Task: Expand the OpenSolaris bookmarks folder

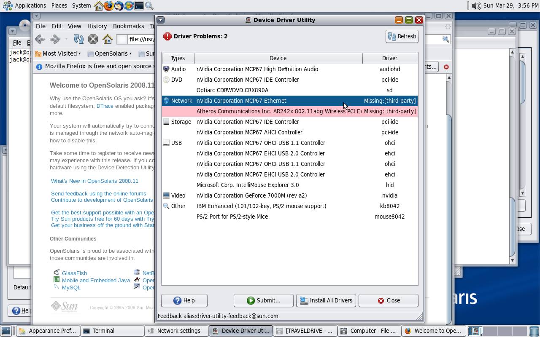Action: coord(110,53)
